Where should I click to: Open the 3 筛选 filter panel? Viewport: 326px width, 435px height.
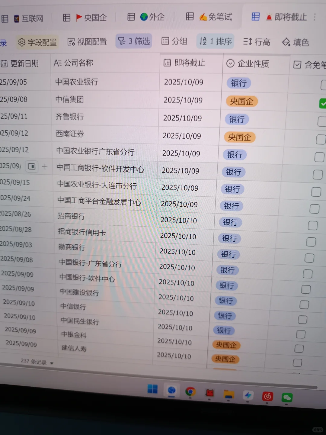tap(134, 41)
